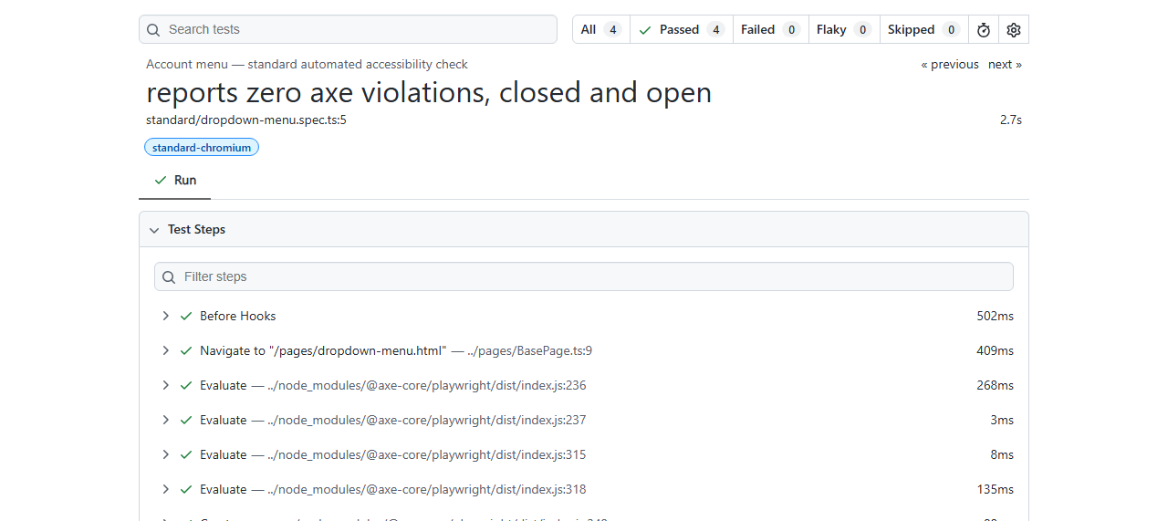Click the 409ms duration value
Image resolution: width=1168 pixels, height=521 pixels.
(995, 350)
